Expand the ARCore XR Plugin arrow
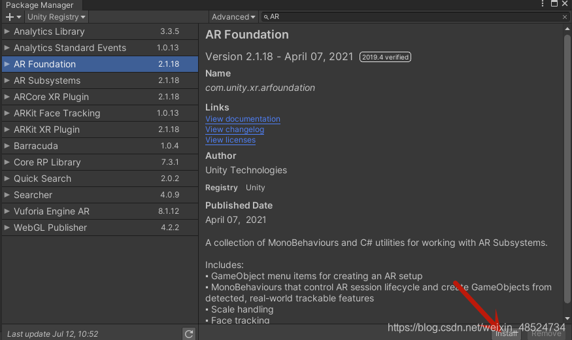The height and width of the screenshot is (340, 572). pyautogui.click(x=7, y=97)
